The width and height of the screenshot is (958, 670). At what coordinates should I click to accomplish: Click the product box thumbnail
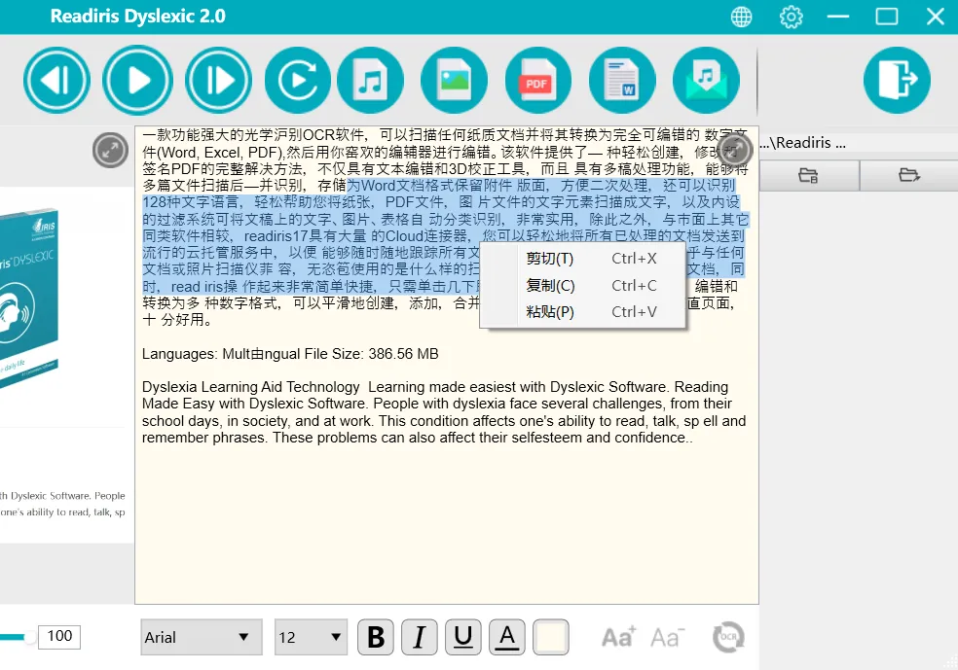point(29,298)
